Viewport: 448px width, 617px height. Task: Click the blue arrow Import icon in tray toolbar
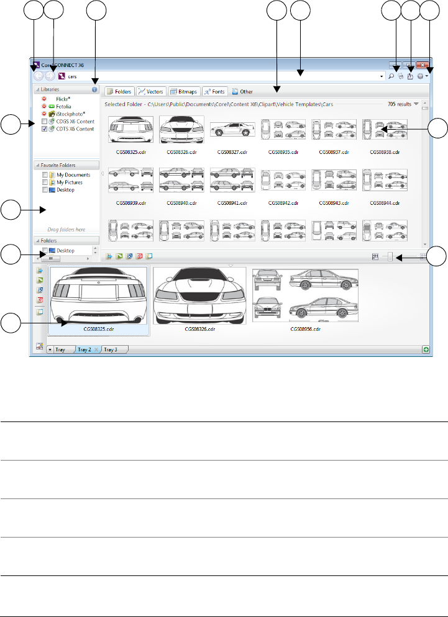40,271
